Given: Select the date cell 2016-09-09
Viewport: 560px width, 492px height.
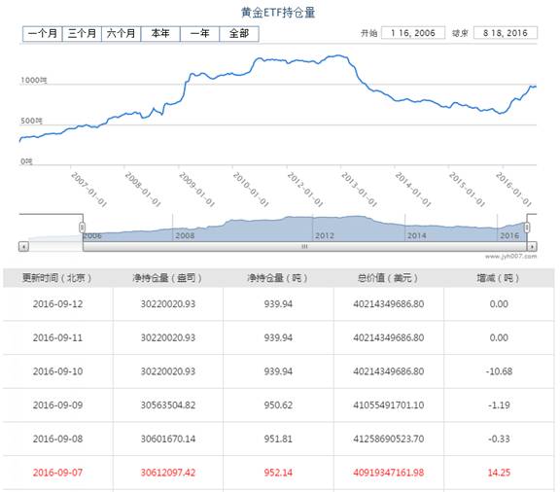Looking at the screenshot, I should pos(58,405).
